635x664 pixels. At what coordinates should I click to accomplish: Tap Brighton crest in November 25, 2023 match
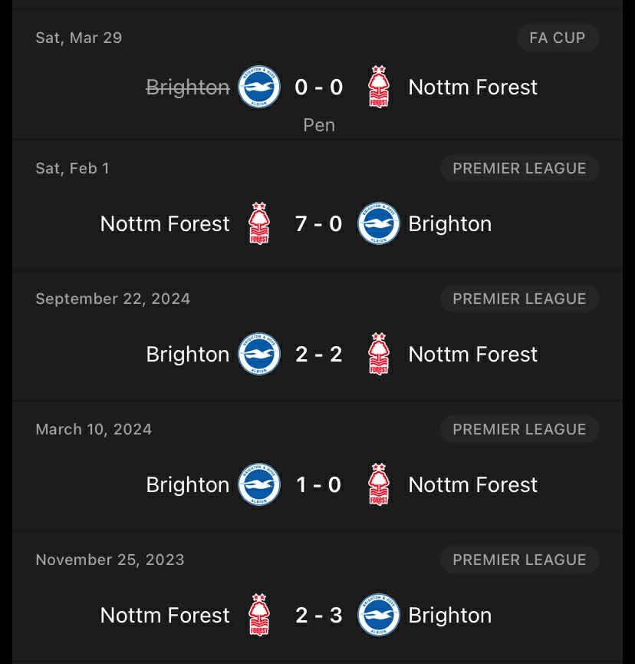click(379, 615)
